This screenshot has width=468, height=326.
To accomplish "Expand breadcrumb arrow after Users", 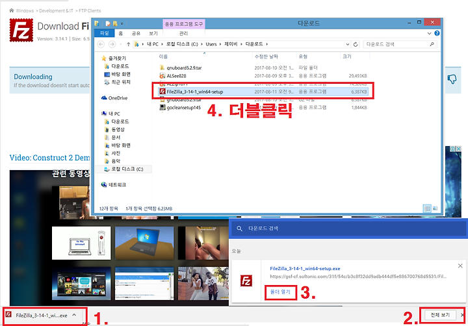I will pos(220,44).
